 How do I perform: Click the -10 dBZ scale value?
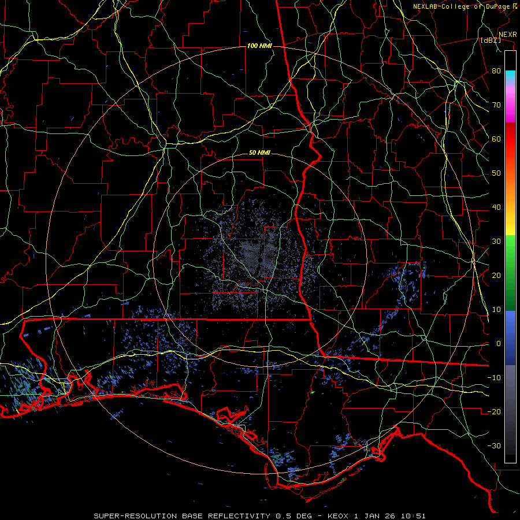(494, 378)
